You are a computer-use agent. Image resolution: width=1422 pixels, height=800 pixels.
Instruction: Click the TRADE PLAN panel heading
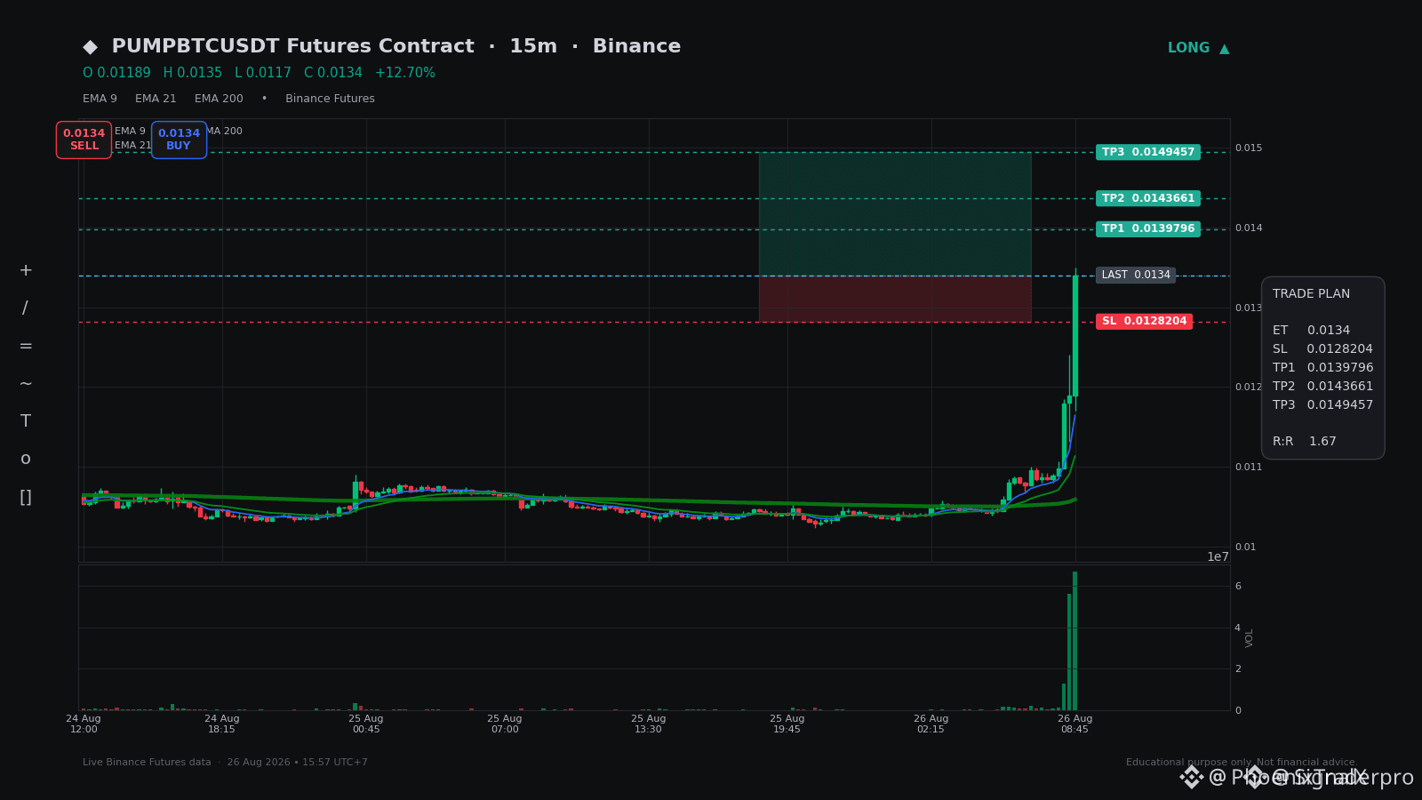pyautogui.click(x=1311, y=293)
